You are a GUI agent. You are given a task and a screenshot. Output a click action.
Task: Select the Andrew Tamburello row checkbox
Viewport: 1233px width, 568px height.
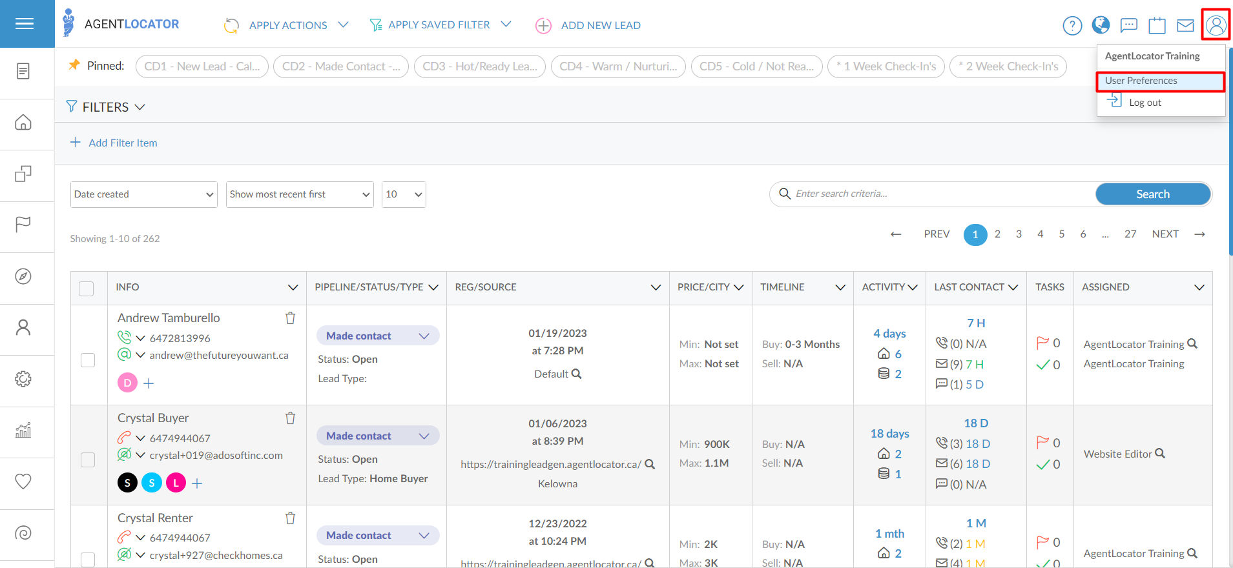point(88,360)
